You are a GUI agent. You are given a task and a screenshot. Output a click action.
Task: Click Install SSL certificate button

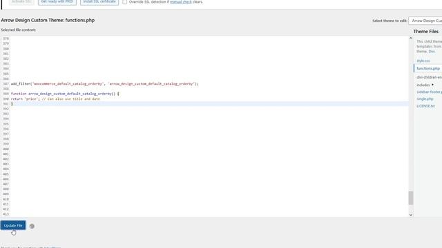(99, 2)
